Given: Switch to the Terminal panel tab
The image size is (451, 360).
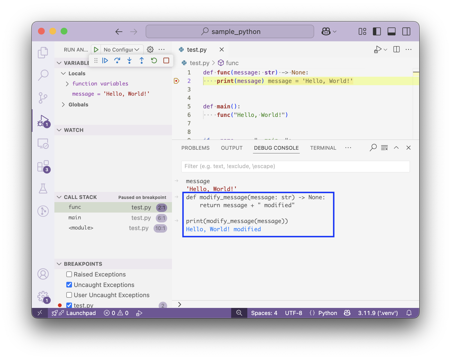Looking at the screenshot, I should (323, 148).
